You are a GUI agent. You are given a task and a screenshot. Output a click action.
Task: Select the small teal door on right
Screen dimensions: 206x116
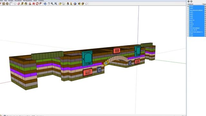[x=137, y=51]
